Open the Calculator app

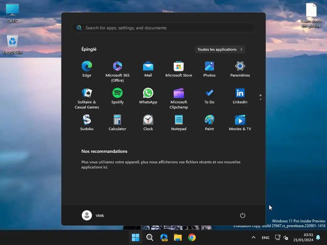118,123
